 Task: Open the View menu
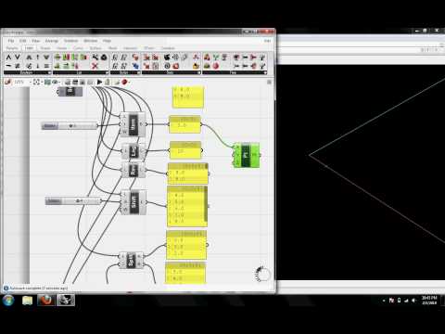pyautogui.click(x=35, y=41)
